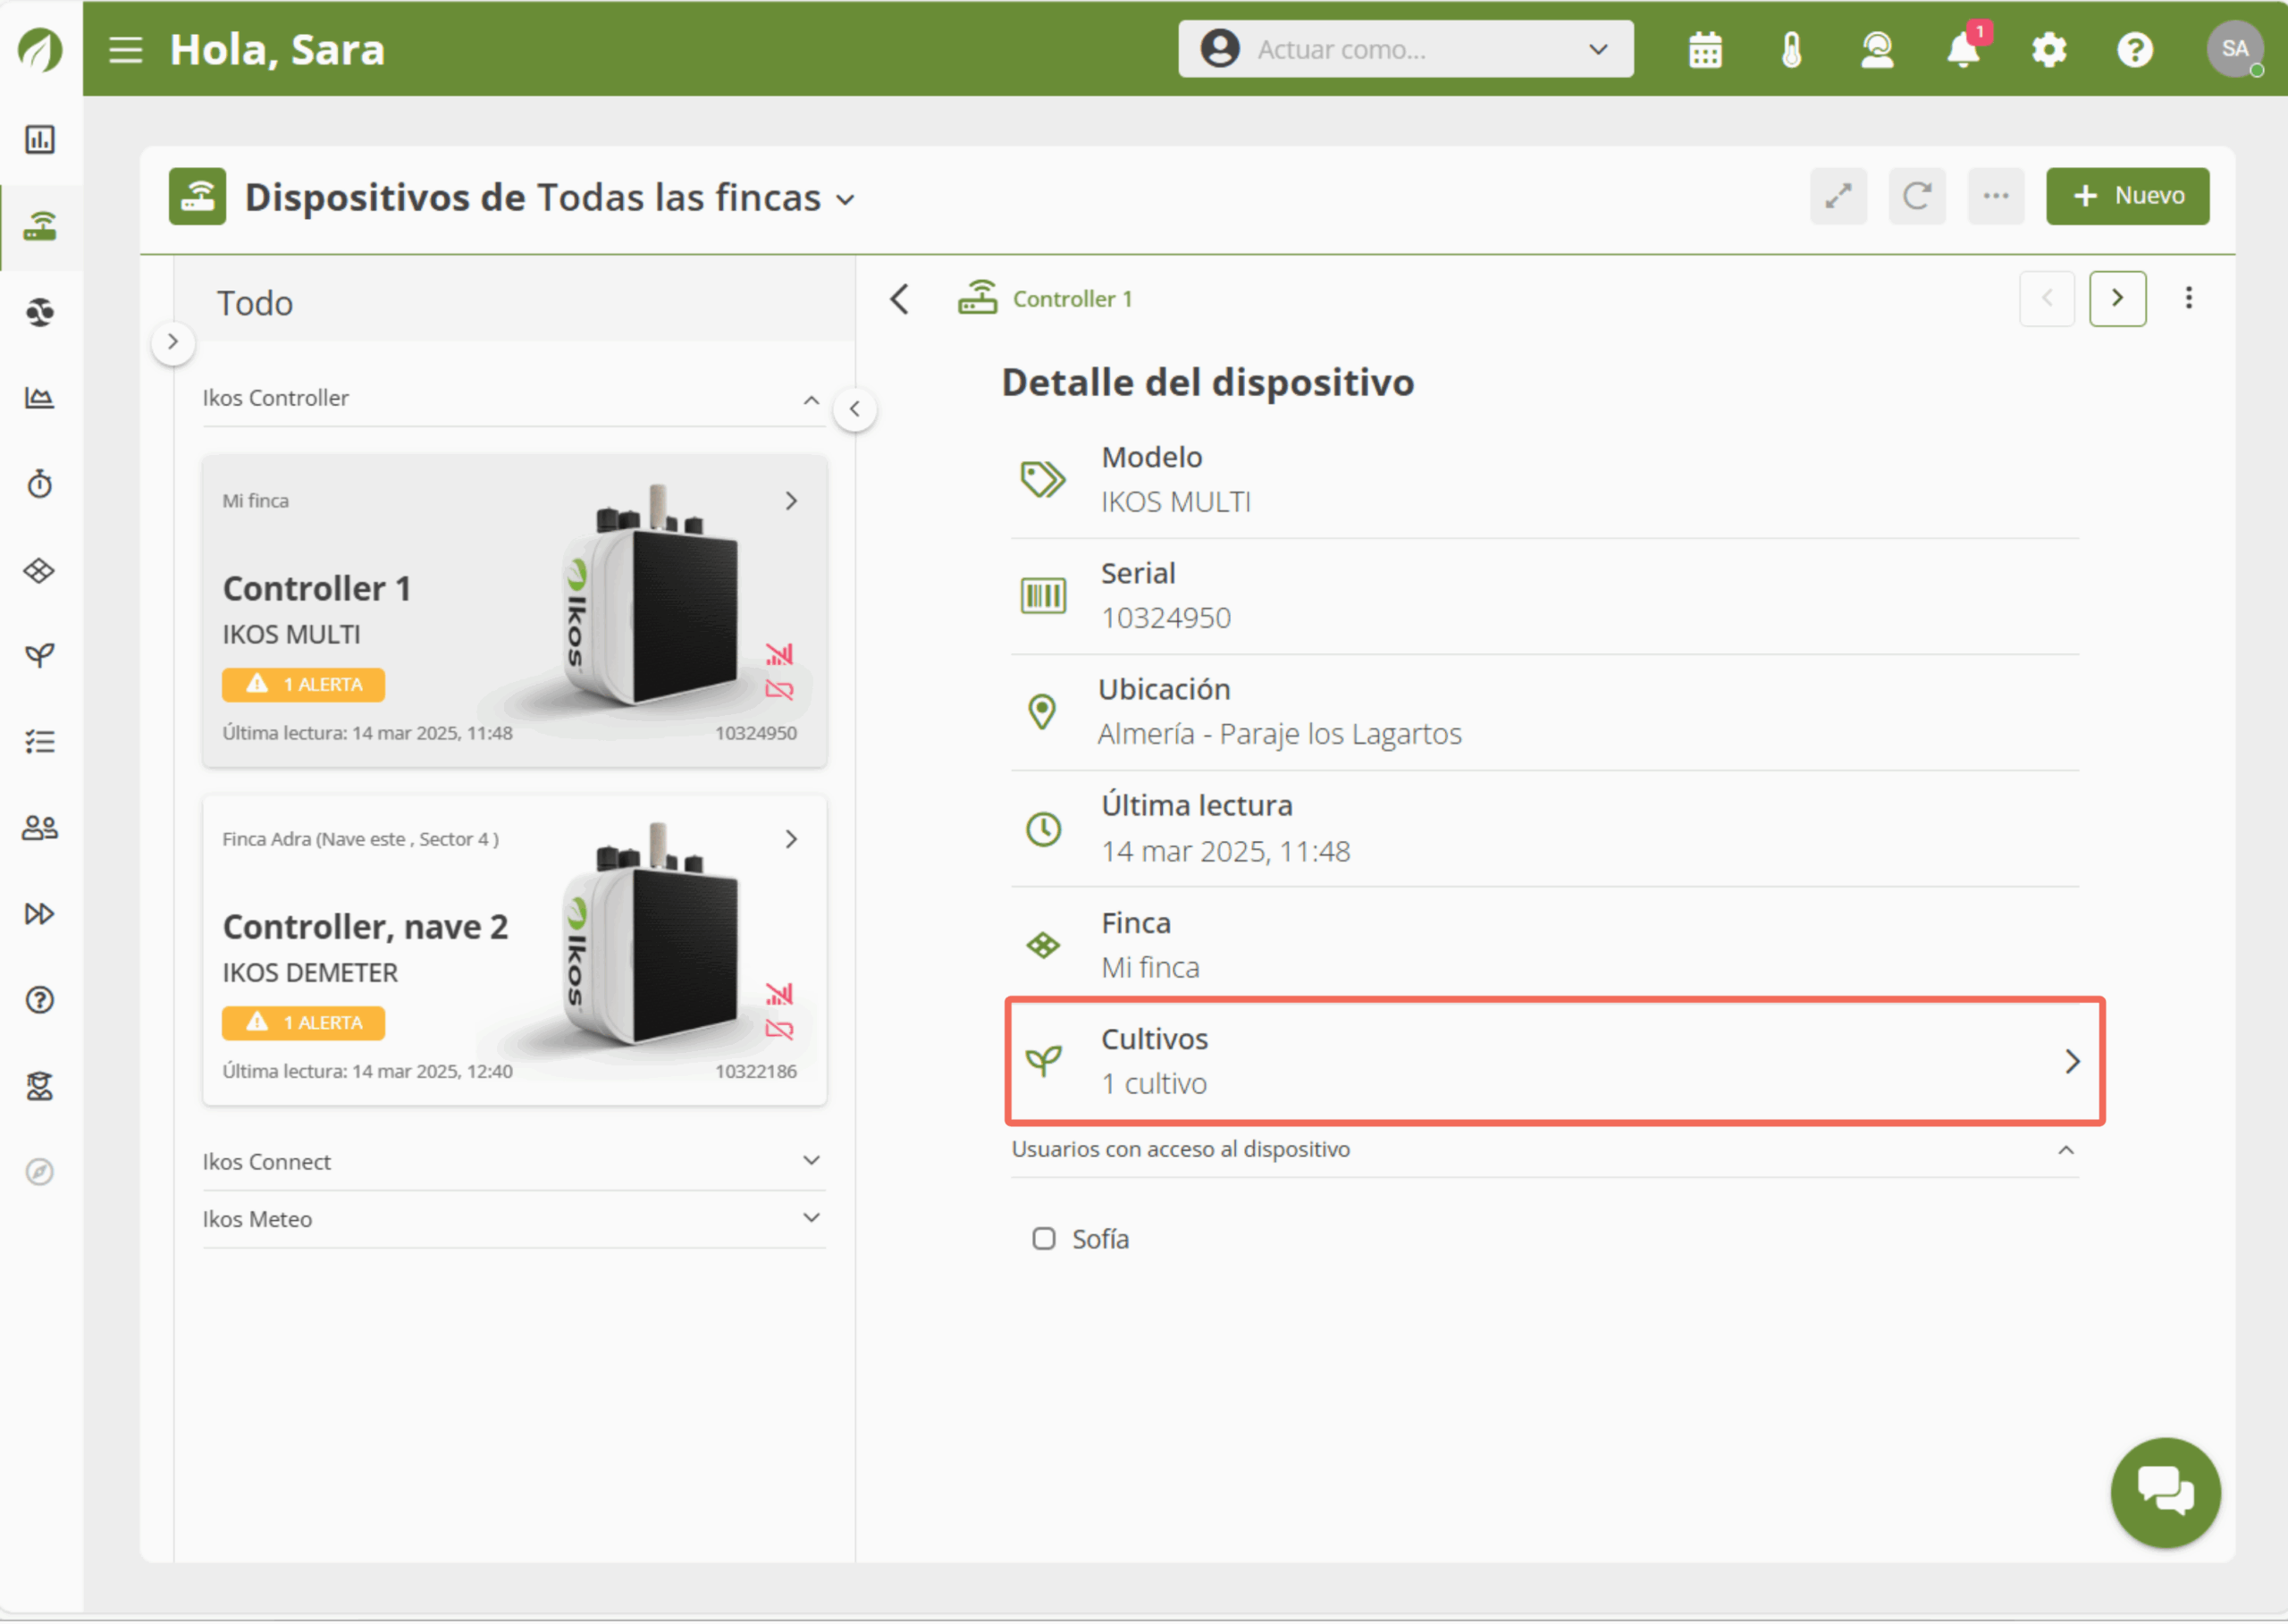Open the Actuar como dropdown

[x=1405, y=50]
